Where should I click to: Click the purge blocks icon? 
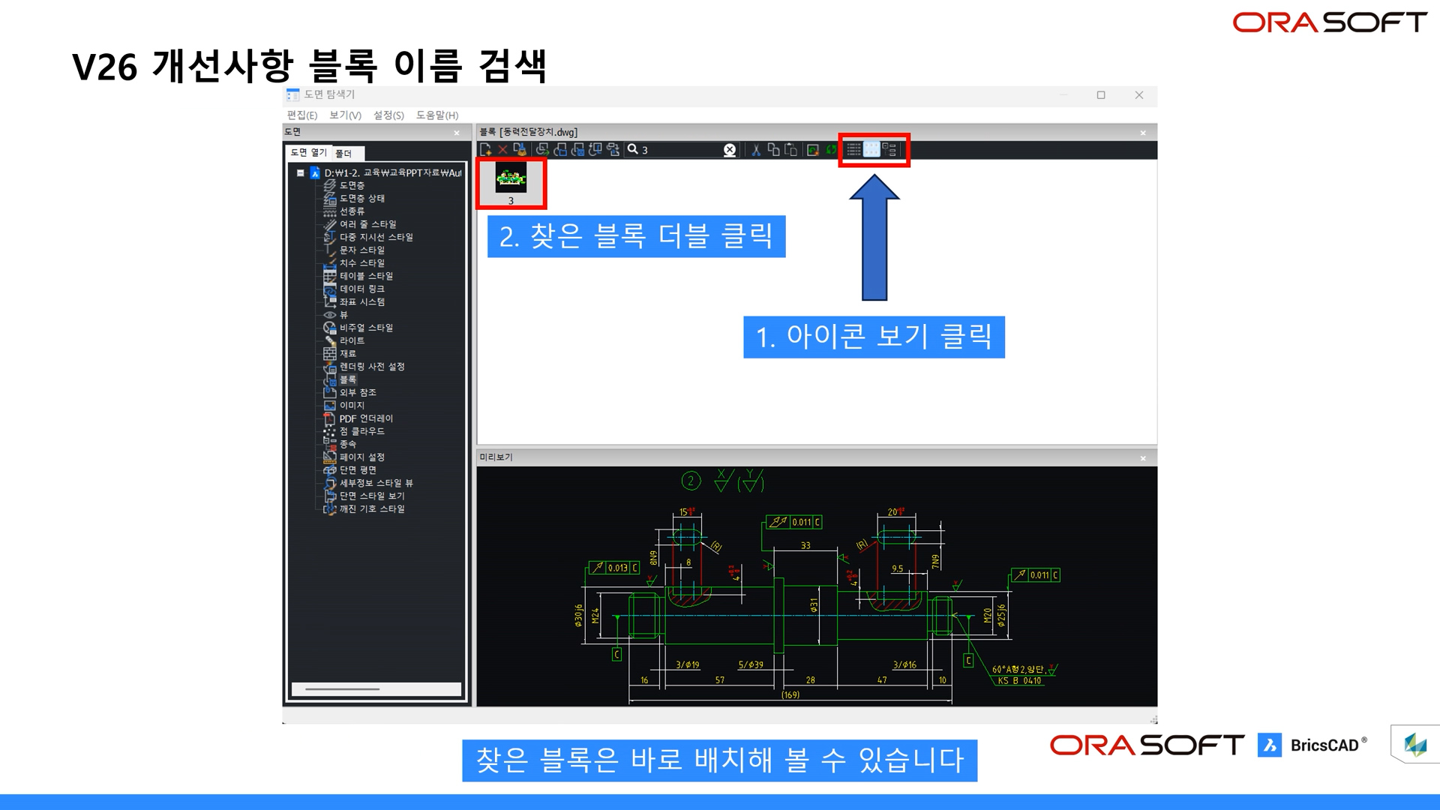click(x=520, y=149)
